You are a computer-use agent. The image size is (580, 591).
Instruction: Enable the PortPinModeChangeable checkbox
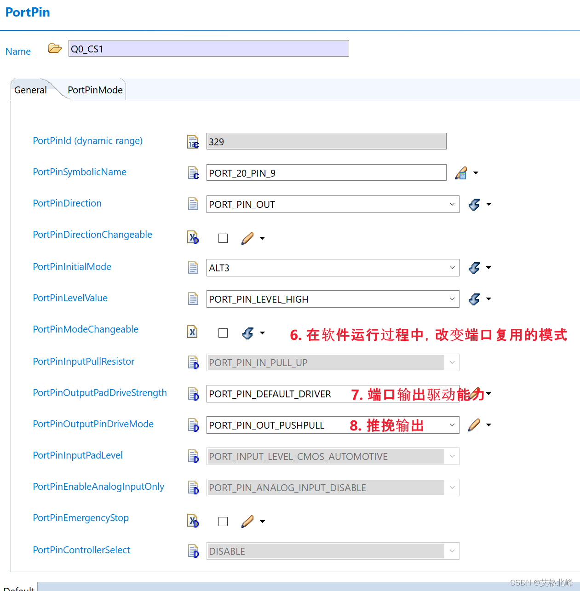pyautogui.click(x=223, y=333)
